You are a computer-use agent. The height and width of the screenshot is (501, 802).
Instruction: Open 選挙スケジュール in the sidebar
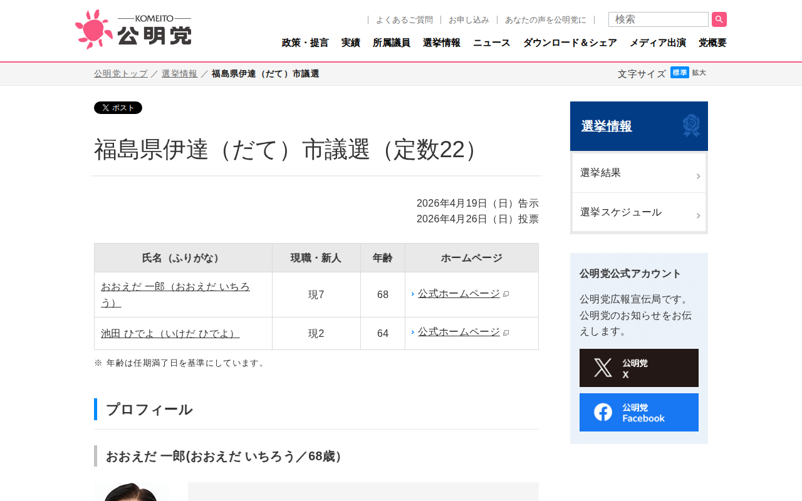(639, 212)
